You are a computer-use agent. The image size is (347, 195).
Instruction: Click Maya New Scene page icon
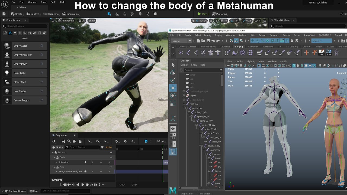(x=198, y=41)
